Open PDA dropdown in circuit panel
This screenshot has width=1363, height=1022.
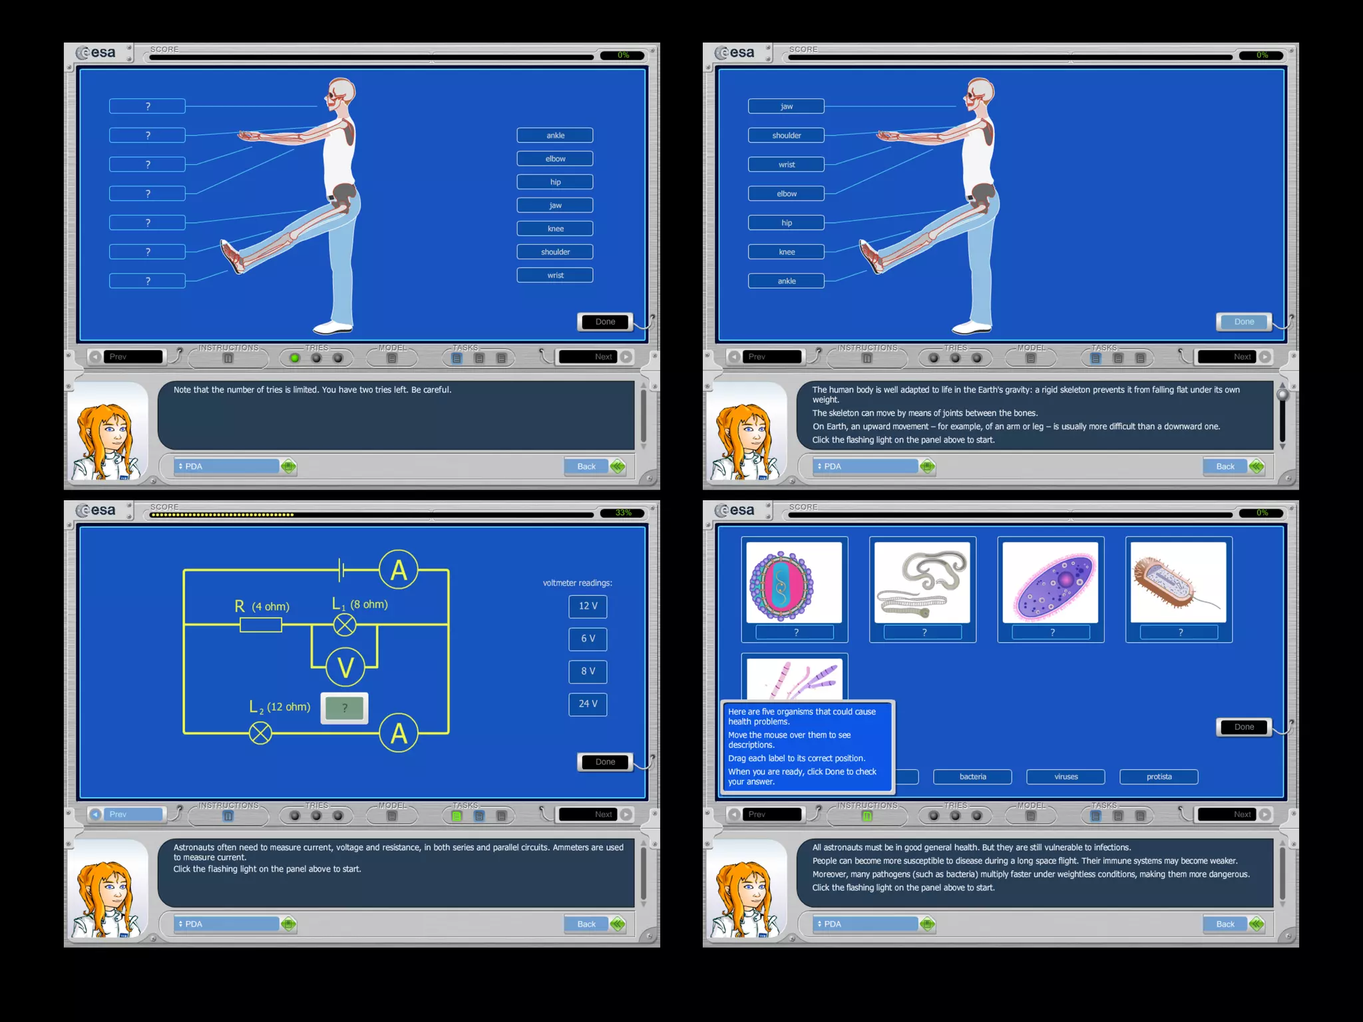click(226, 924)
